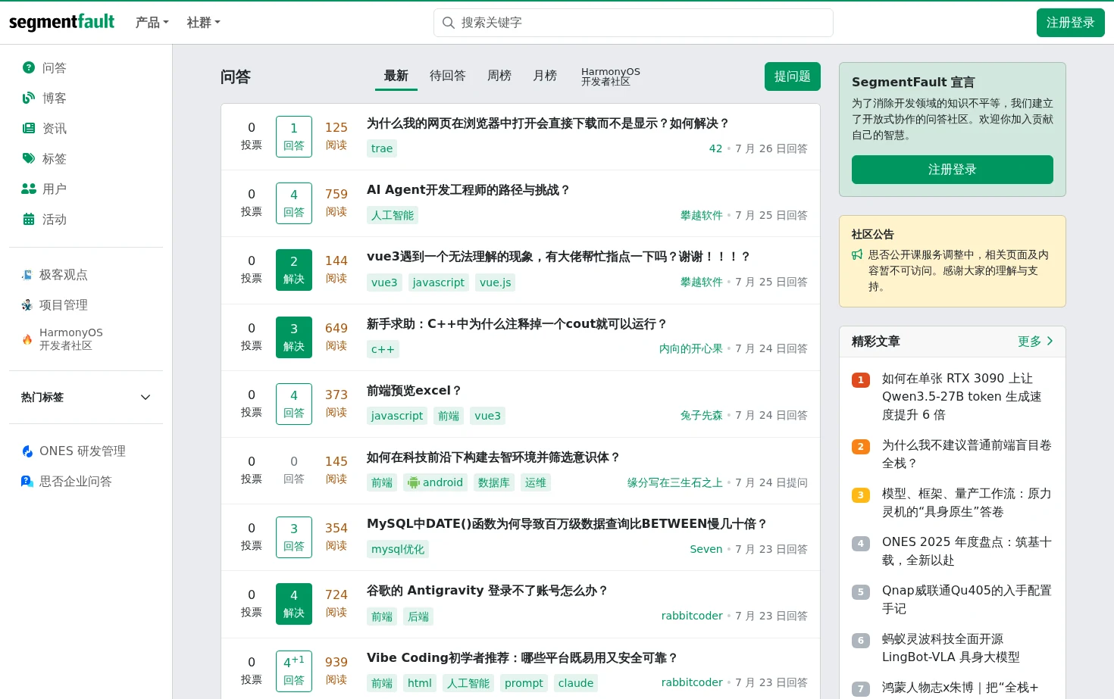Open ONES 2025 年度盘点 article
The height and width of the screenshot is (699, 1114).
[x=967, y=551]
